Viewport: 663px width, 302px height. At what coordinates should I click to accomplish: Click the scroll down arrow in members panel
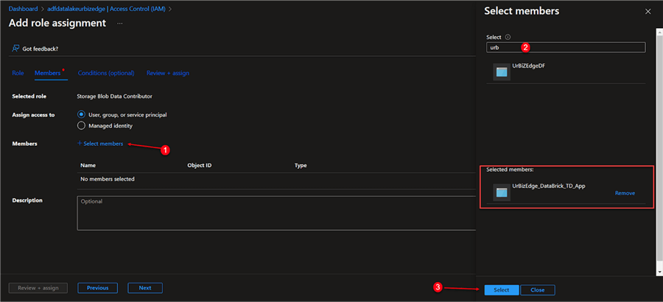point(659,272)
